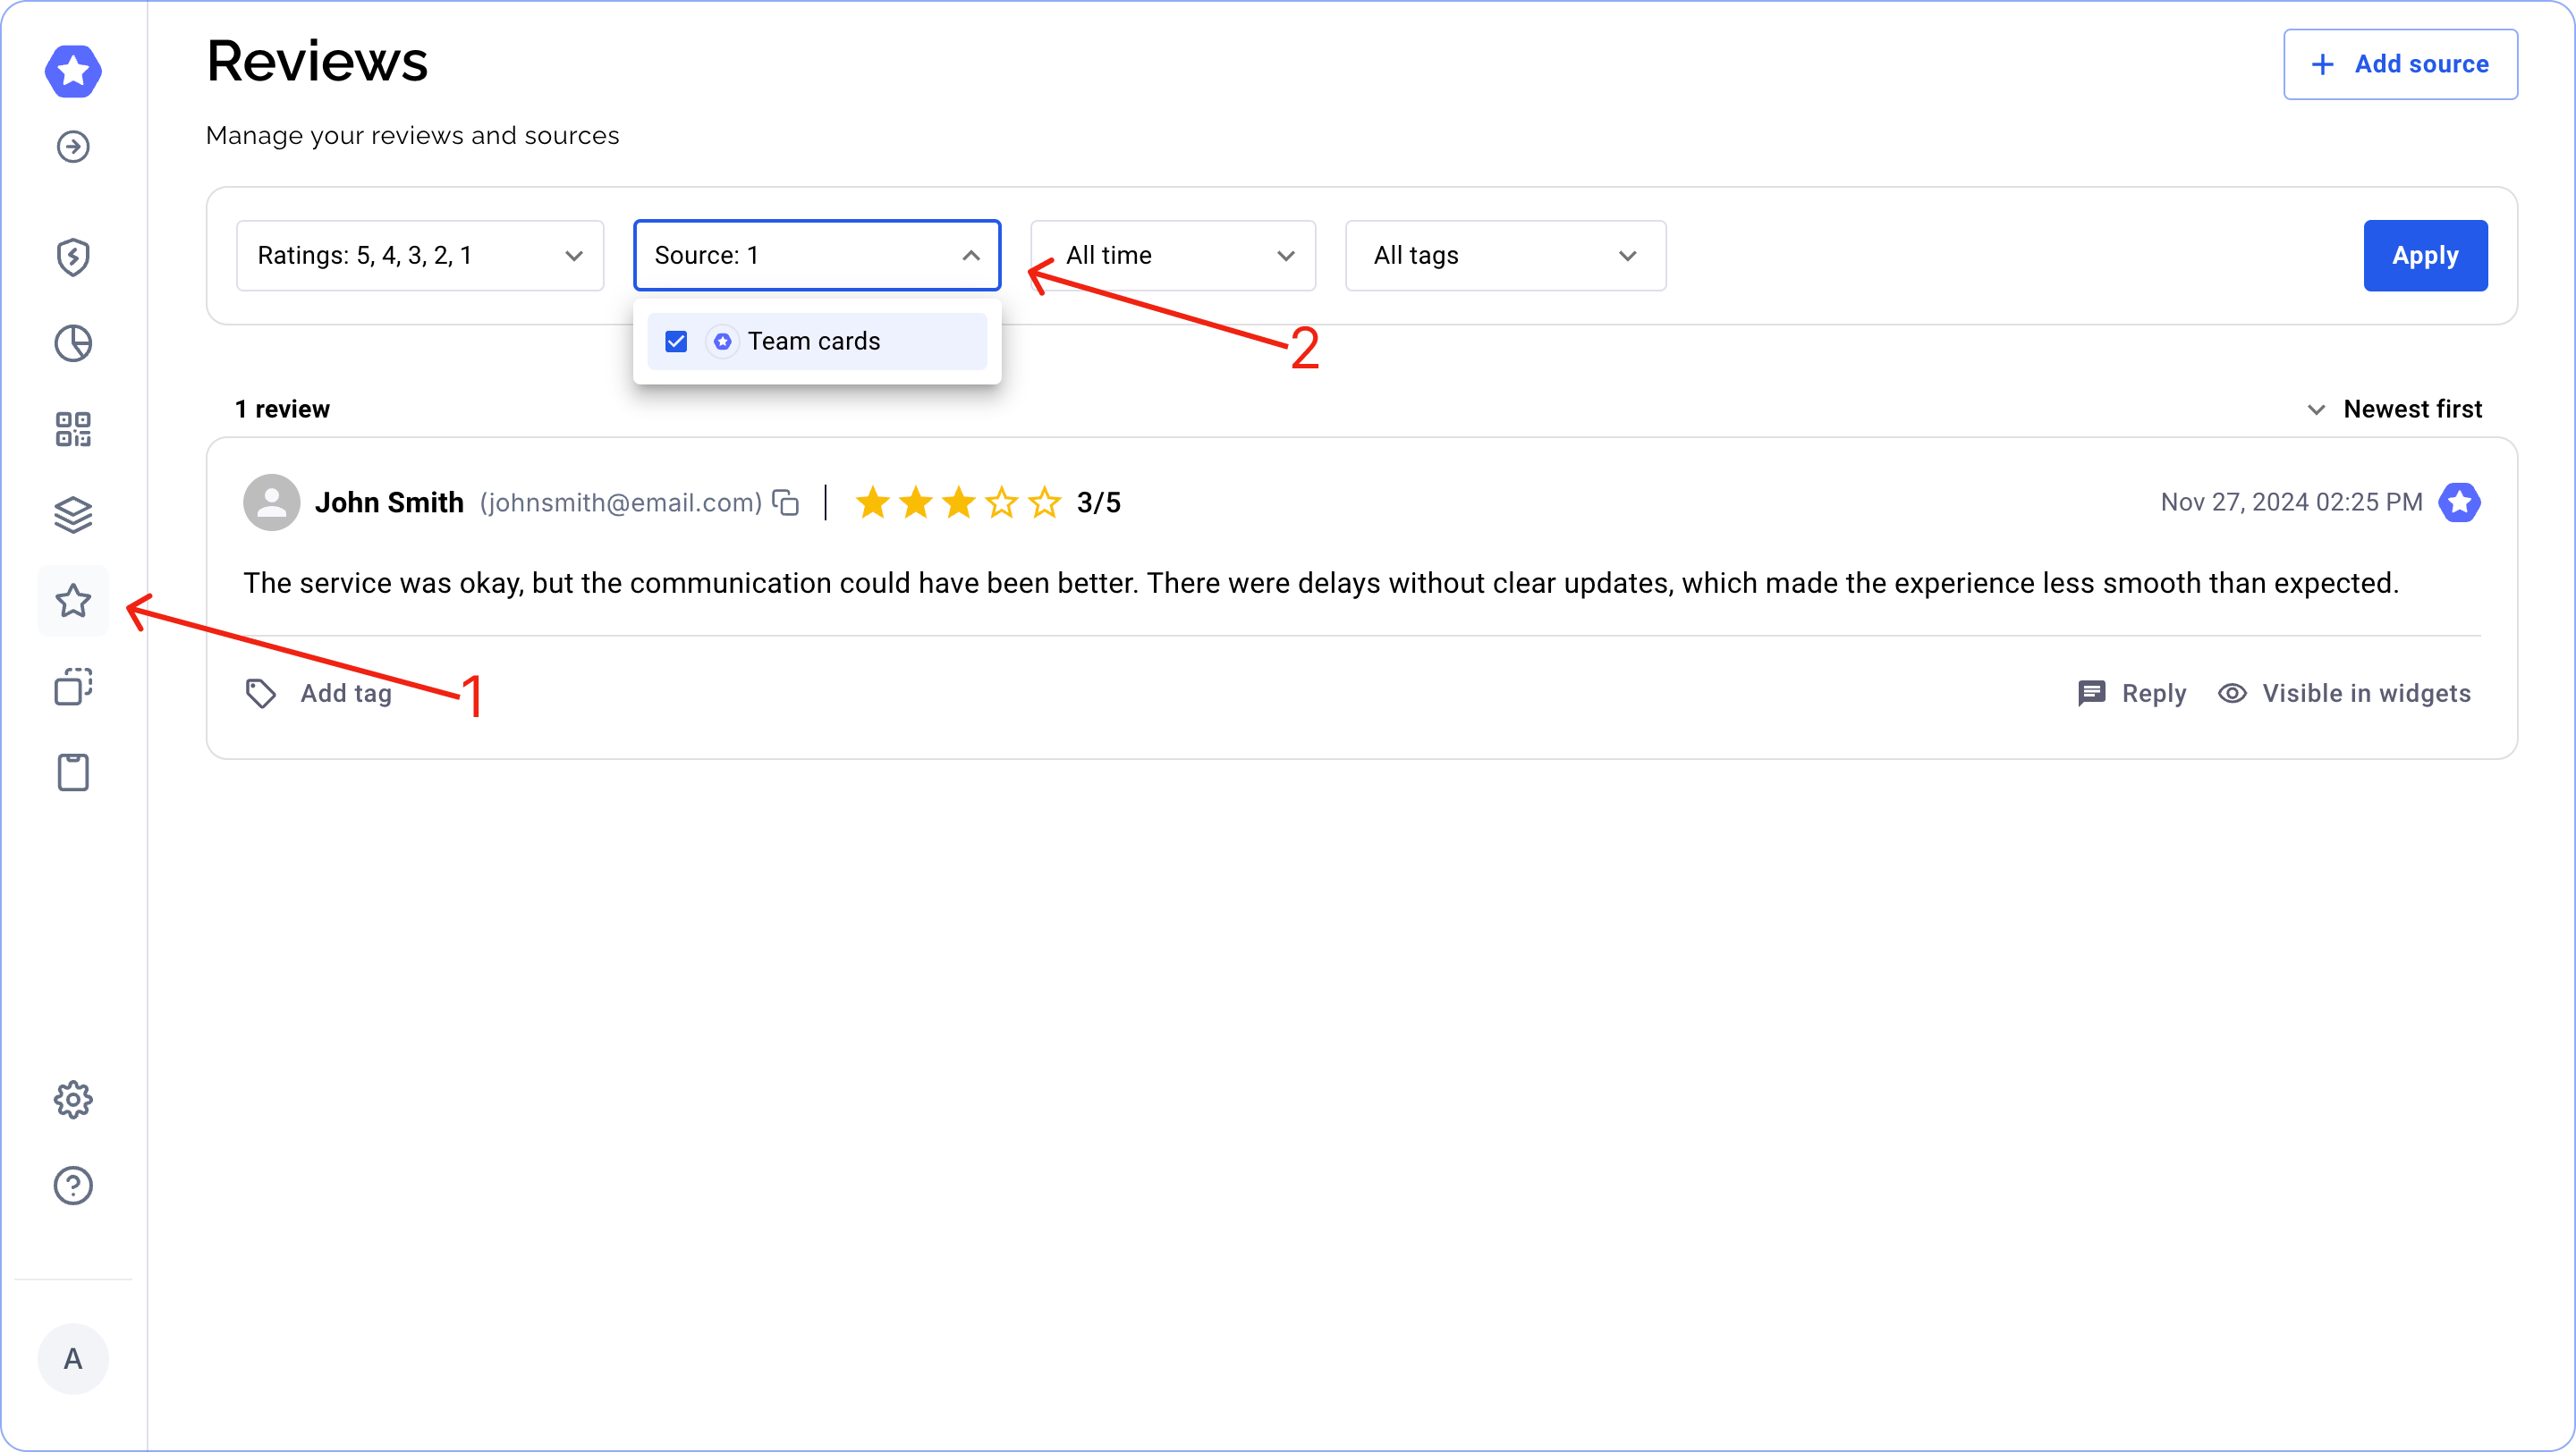Open the All tags dropdown
2576x1452 pixels.
click(x=1505, y=256)
